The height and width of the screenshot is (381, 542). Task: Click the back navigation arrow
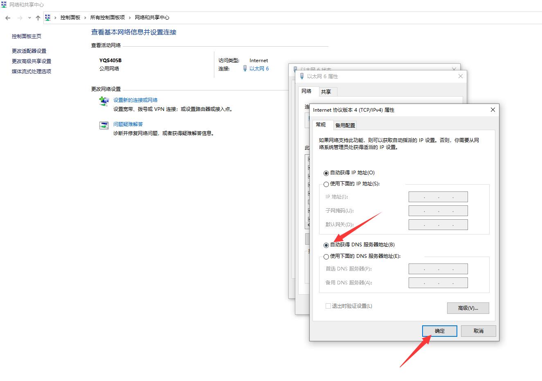pyautogui.click(x=7, y=18)
